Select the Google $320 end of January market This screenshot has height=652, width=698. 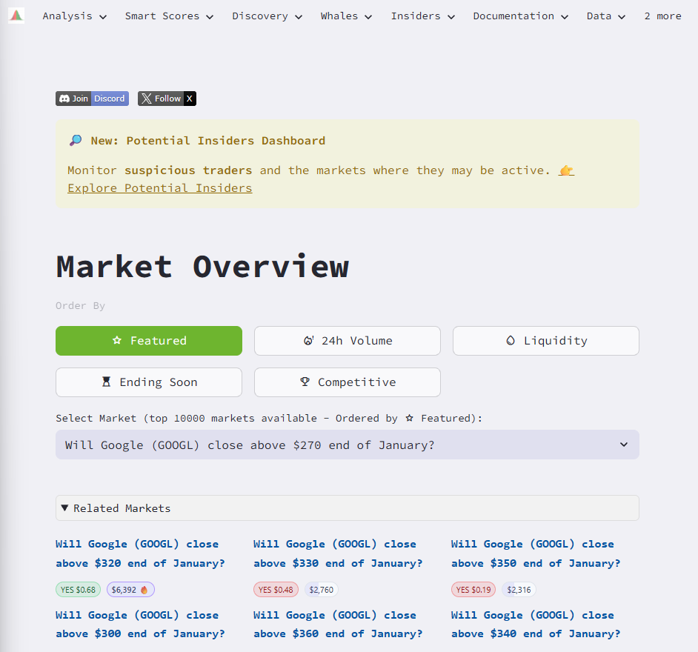click(x=141, y=553)
